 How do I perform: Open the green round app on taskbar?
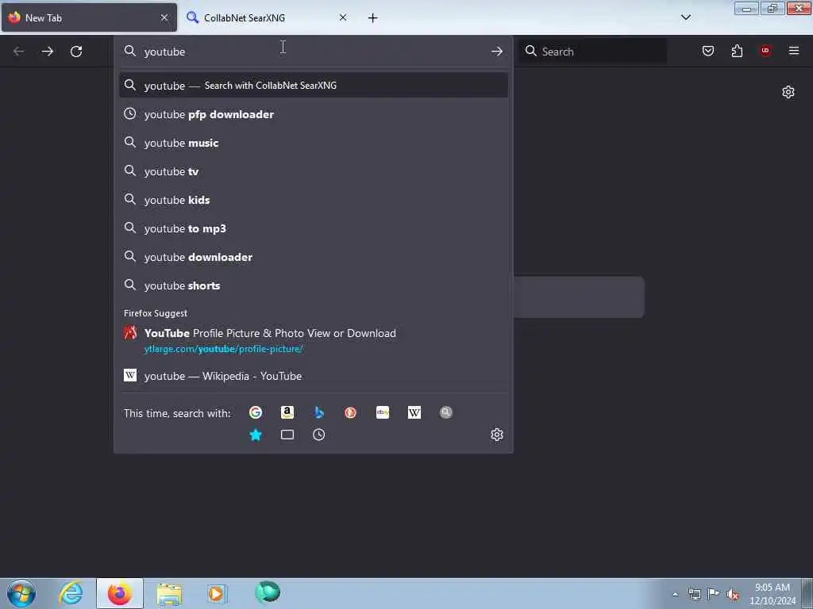(268, 592)
